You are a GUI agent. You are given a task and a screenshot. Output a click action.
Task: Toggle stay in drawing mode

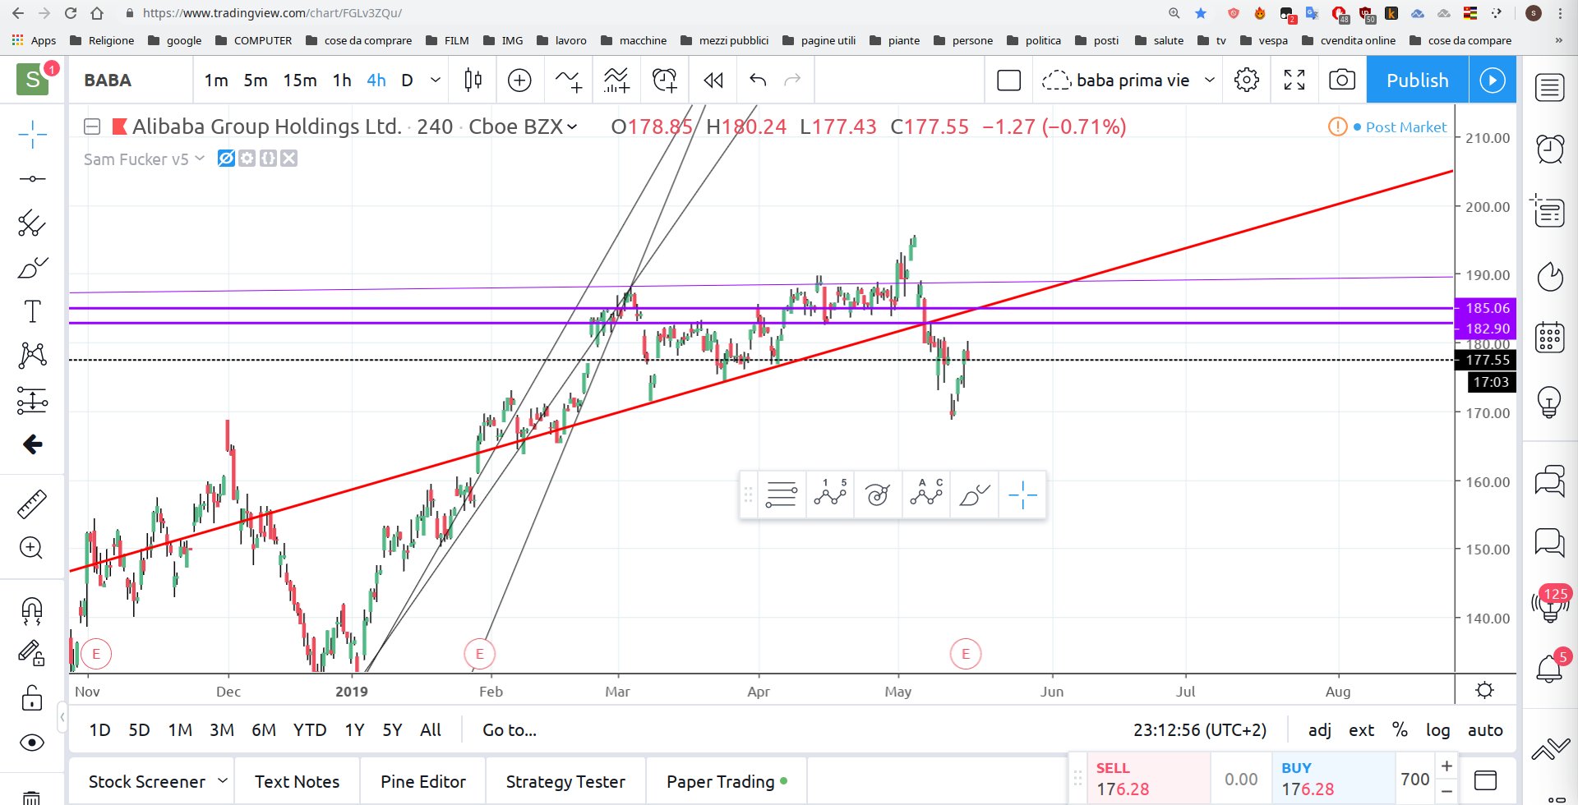point(32,653)
